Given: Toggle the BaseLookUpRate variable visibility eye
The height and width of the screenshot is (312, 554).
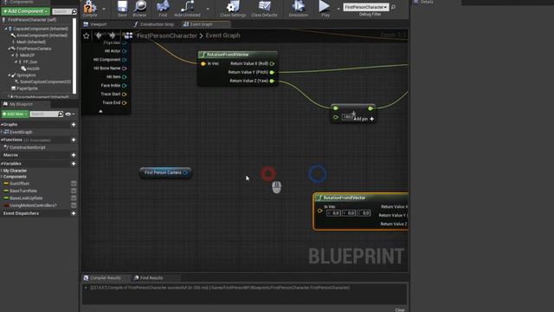Looking at the screenshot, I should click(x=74, y=198).
